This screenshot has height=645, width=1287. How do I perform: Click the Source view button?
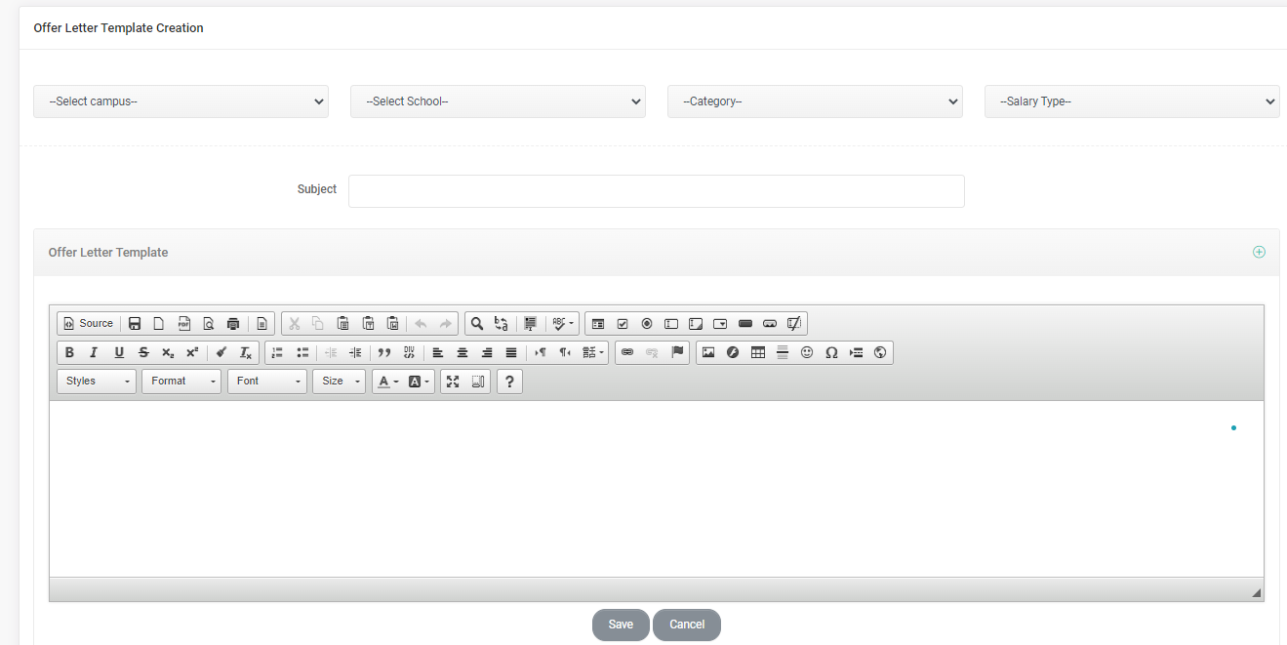point(88,324)
